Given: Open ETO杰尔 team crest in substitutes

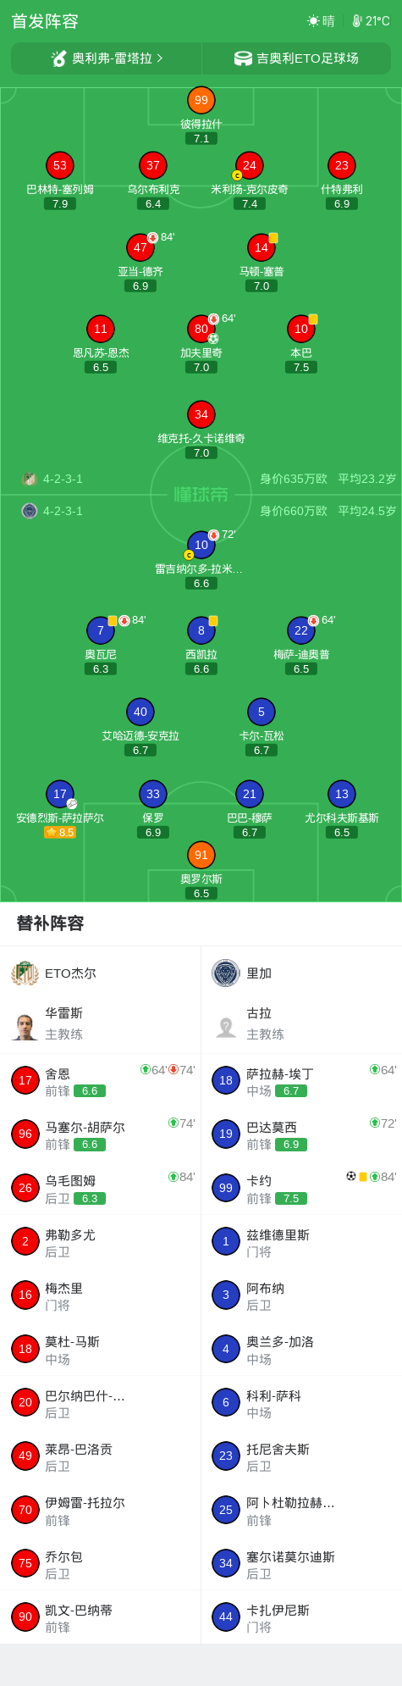Looking at the screenshot, I should (25, 973).
